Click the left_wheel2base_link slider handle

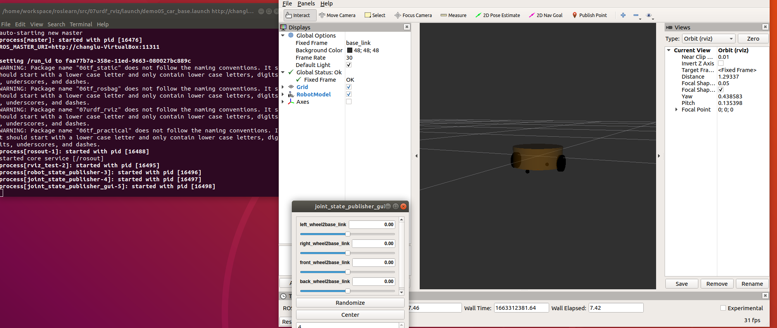[348, 234]
